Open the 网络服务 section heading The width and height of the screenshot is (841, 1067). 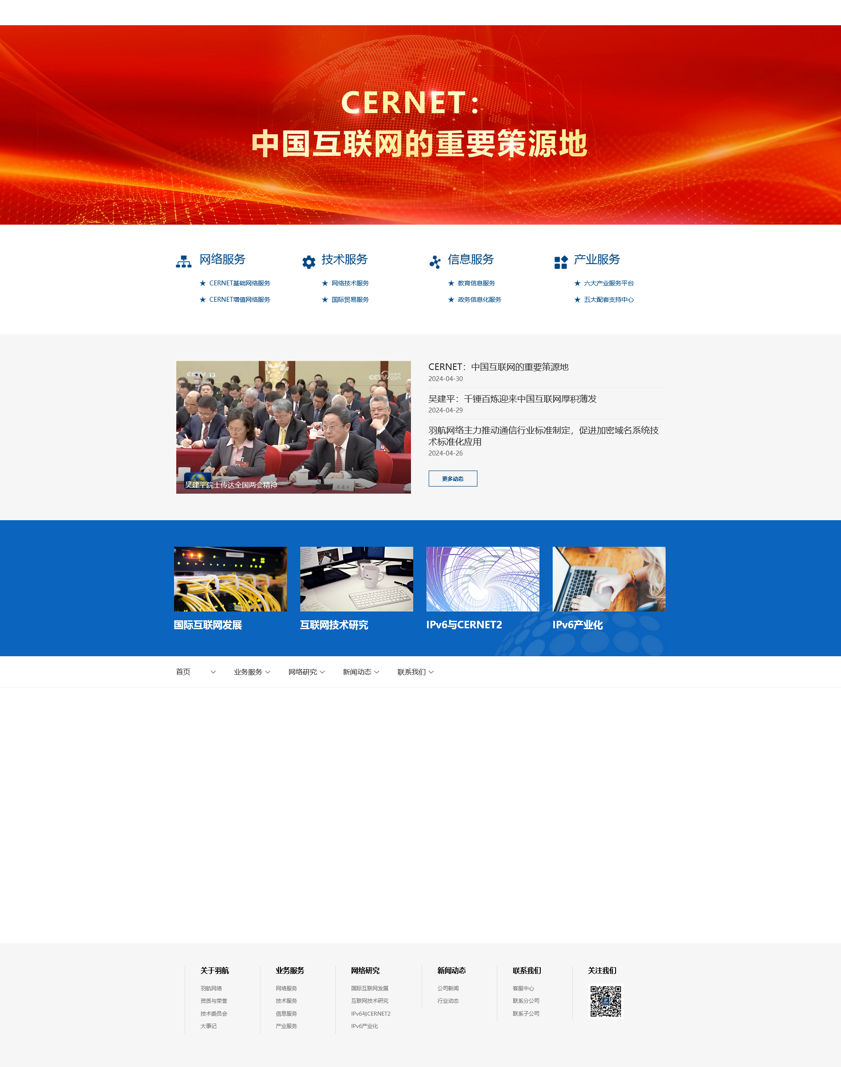(222, 260)
